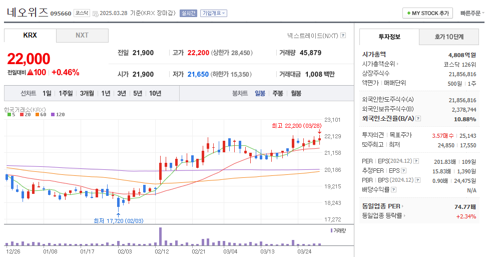The height and width of the screenshot is (257, 487).
Task: Show the 1년 line chart
Action: pos(106,93)
